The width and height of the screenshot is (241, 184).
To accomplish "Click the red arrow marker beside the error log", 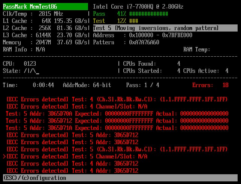I will pyautogui.click(x=4, y=157).
